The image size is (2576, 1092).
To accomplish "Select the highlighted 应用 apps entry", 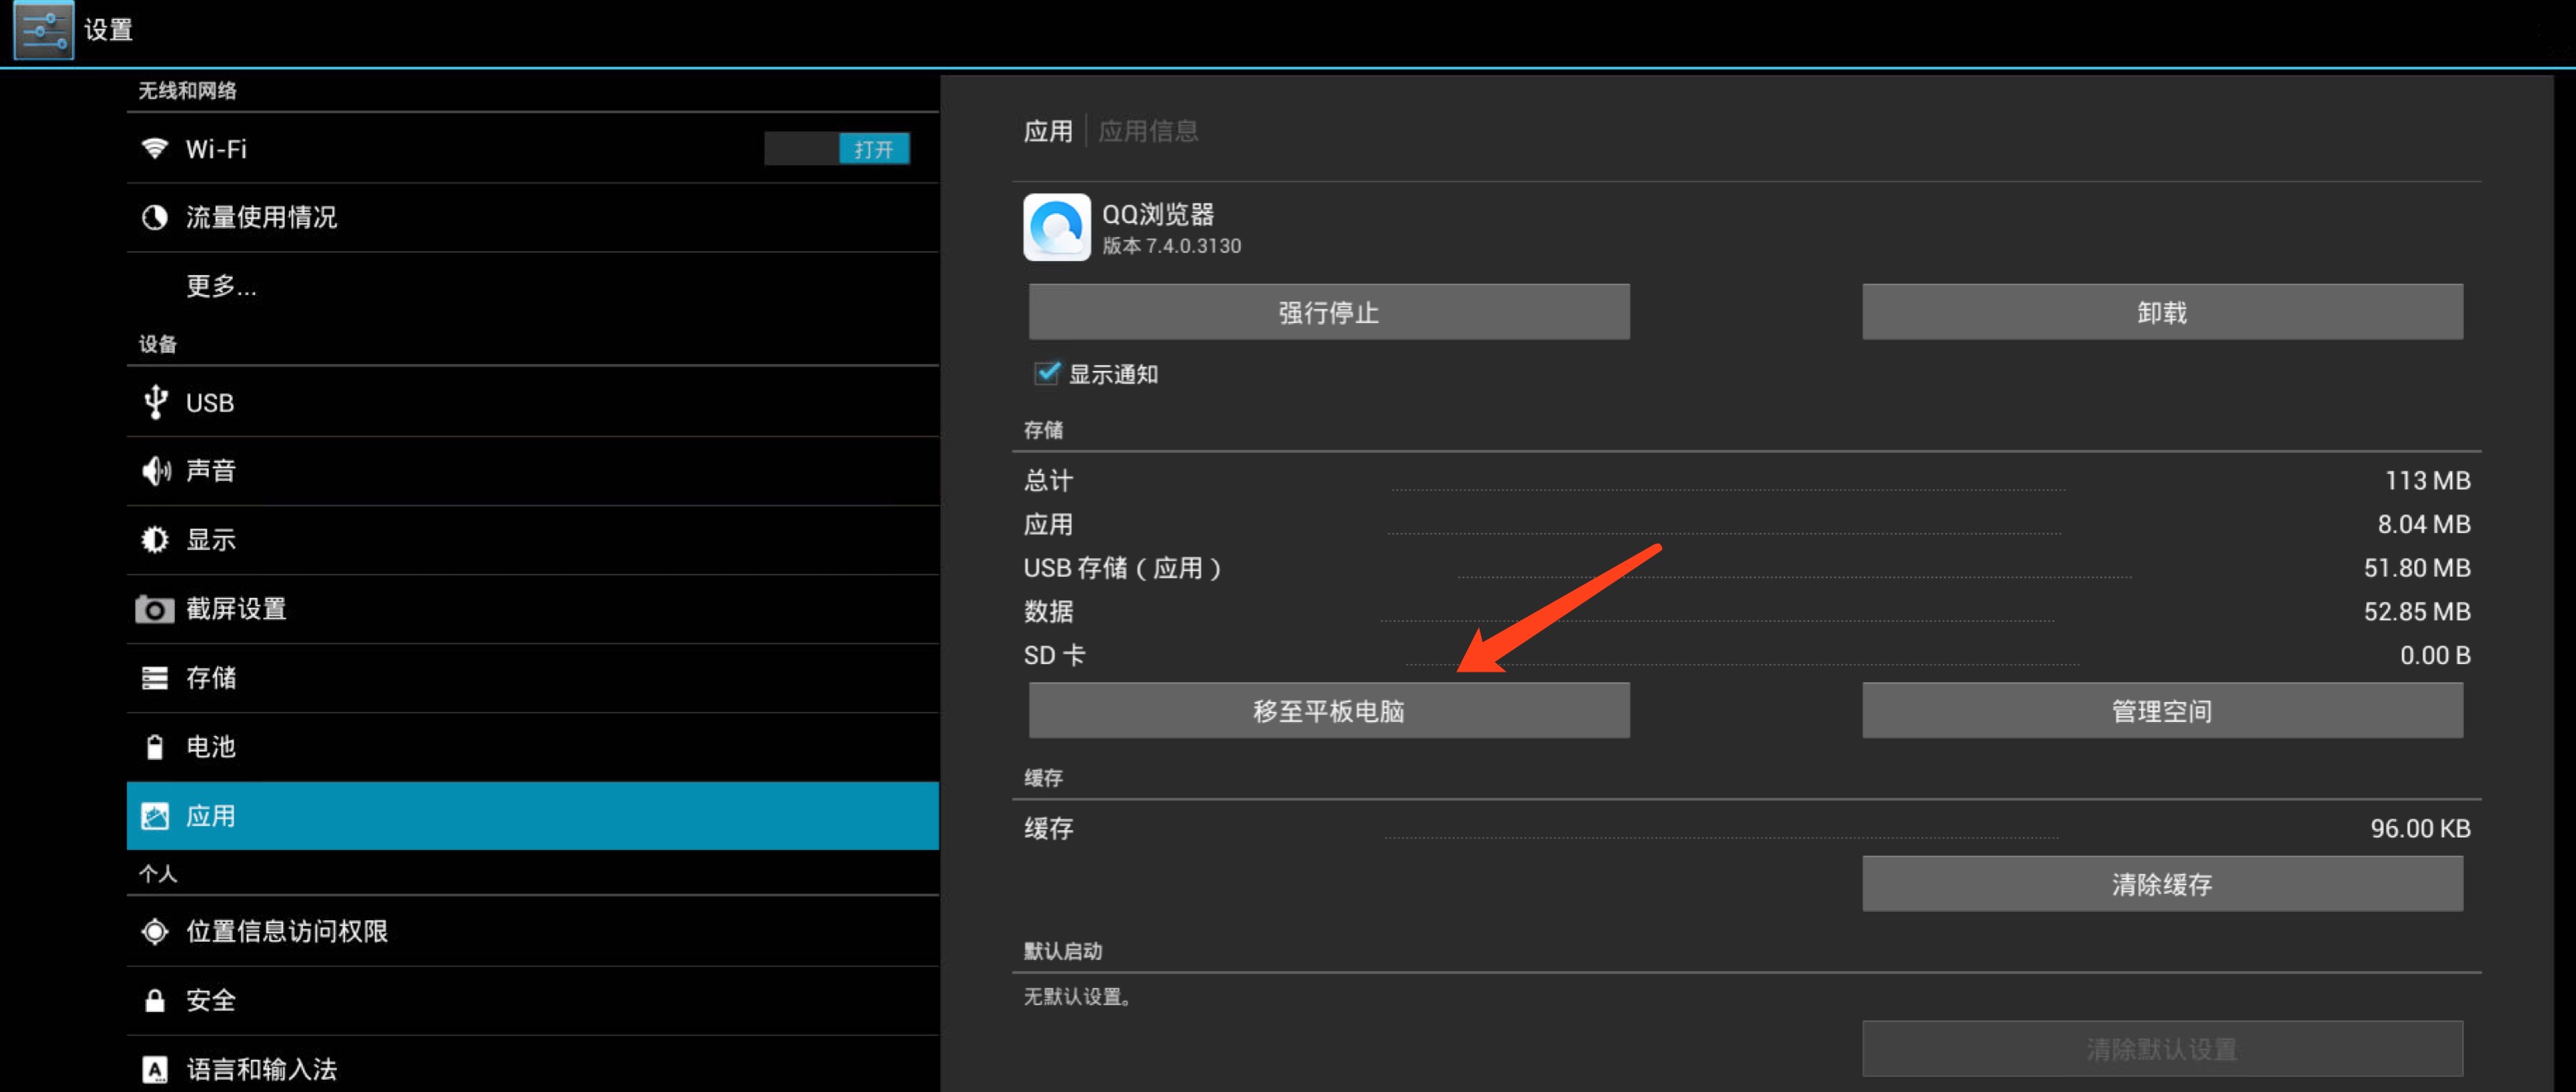I will (532, 816).
